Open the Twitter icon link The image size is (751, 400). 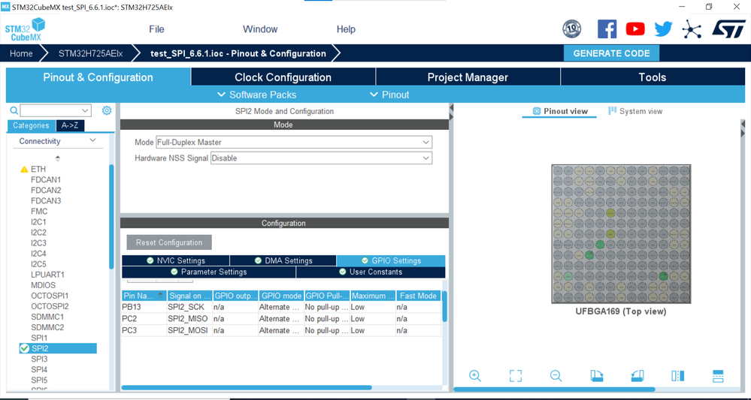coord(663,29)
